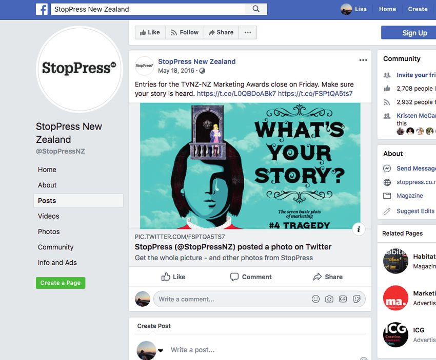This screenshot has height=360, width=436.
Task: Click the Suggest Edits link
Action: point(415,211)
